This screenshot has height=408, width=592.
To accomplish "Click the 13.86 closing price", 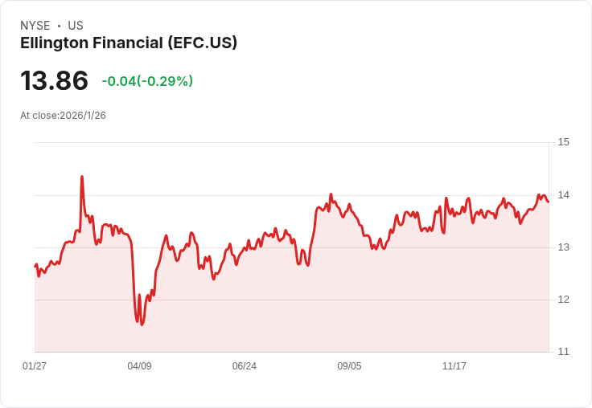I will [x=54, y=81].
